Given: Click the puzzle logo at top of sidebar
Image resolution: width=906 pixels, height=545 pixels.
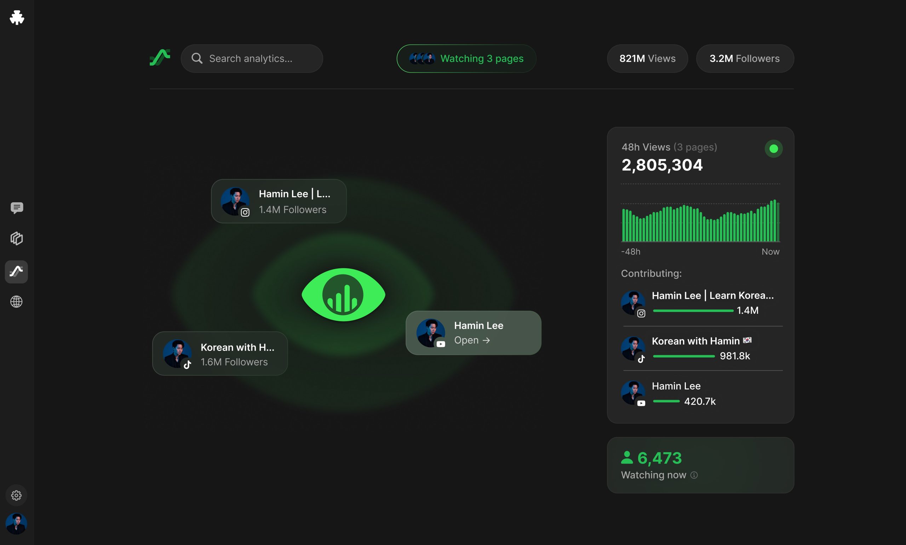Looking at the screenshot, I should click(17, 18).
